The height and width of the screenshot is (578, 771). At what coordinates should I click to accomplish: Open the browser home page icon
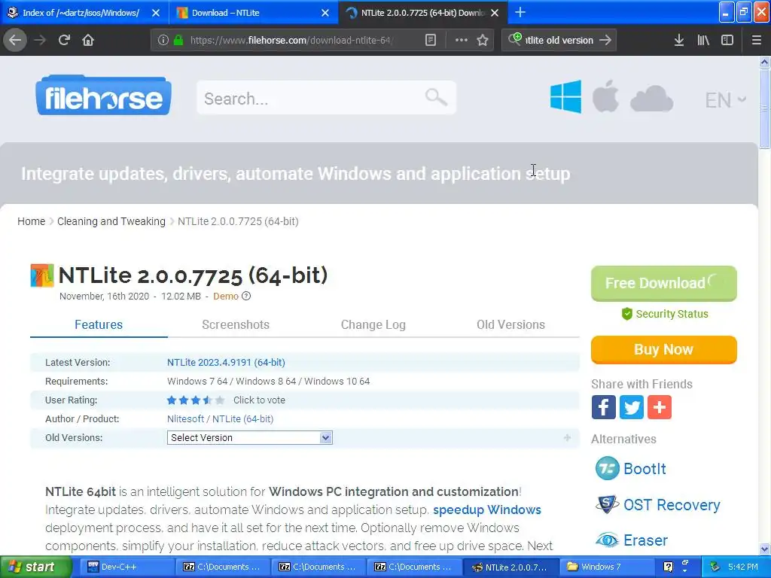[x=88, y=40]
